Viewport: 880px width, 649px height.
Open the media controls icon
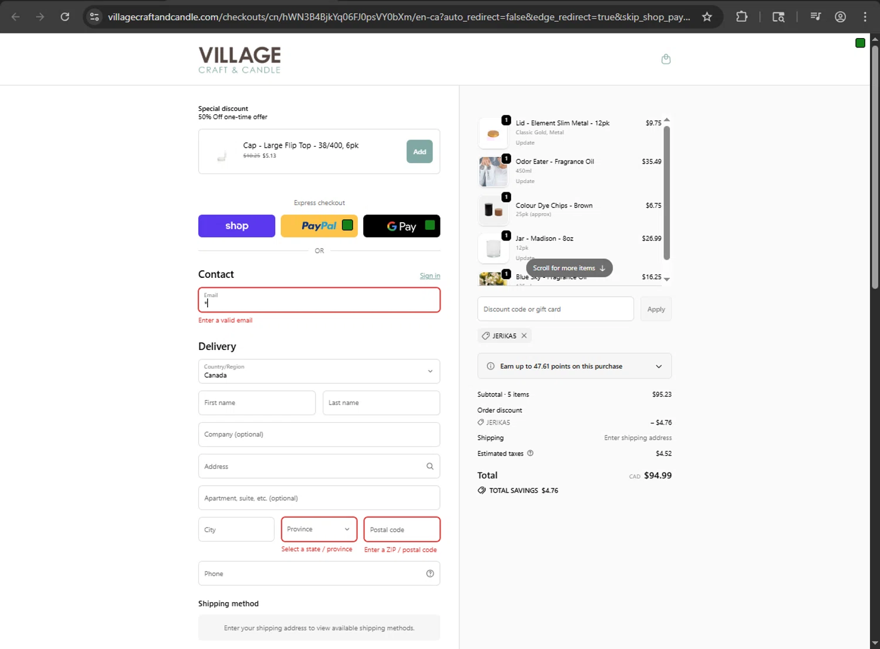[815, 16]
